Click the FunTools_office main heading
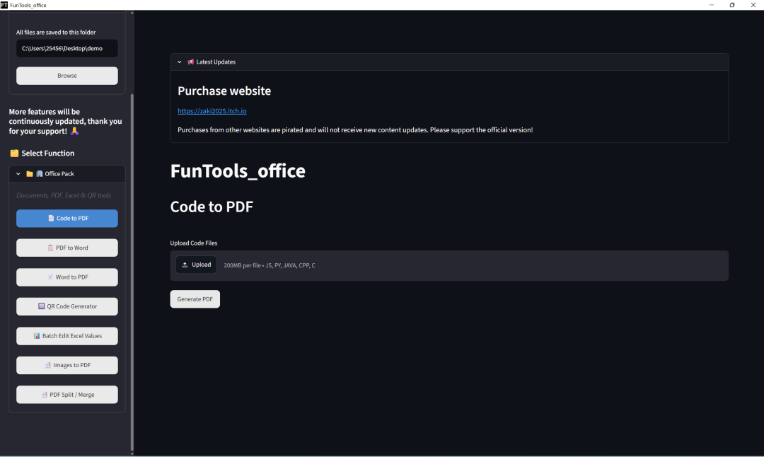The height and width of the screenshot is (457, 764). coord(238,171)
